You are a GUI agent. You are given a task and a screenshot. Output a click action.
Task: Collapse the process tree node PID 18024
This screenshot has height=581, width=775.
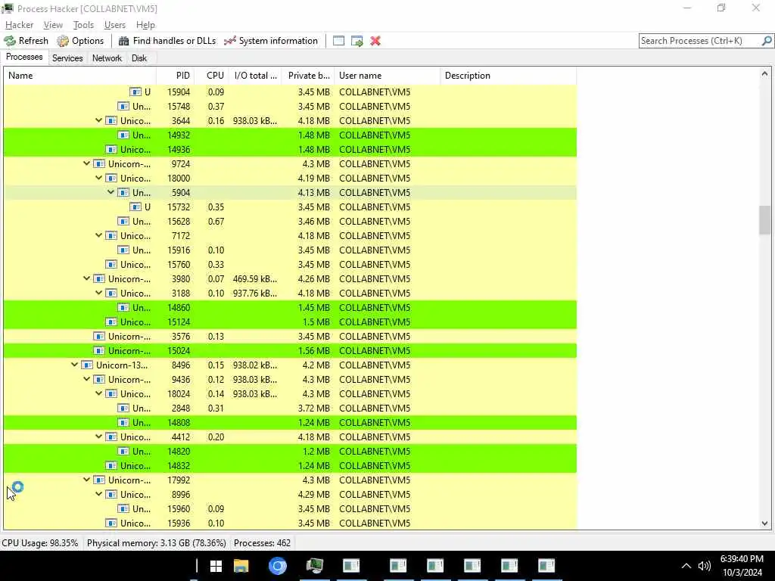[99, 393]
